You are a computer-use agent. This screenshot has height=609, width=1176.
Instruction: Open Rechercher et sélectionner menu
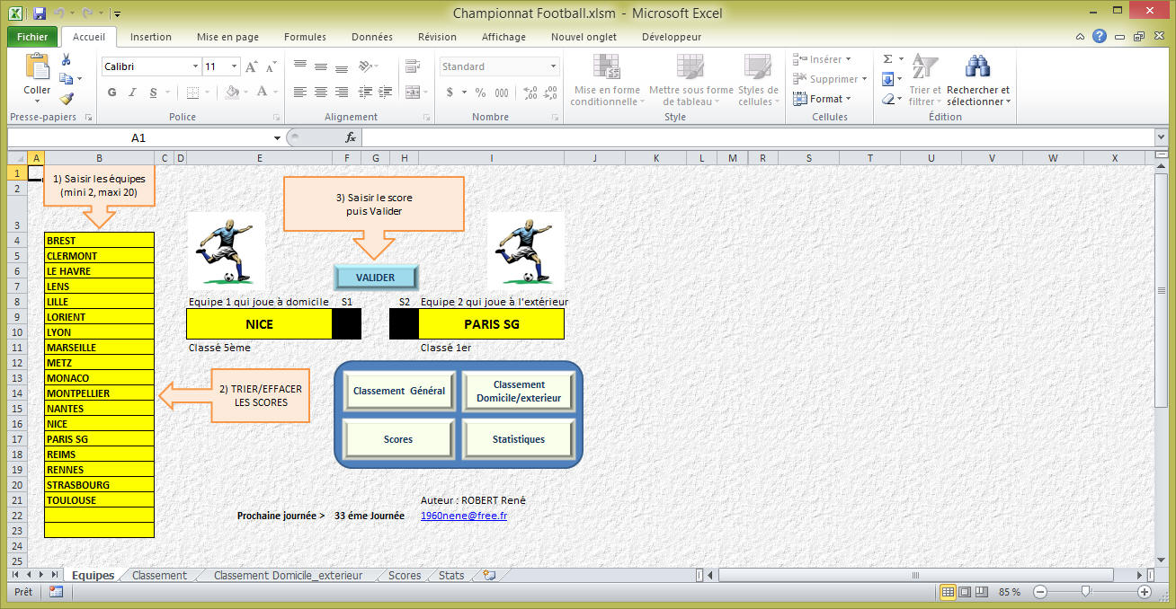978,80
